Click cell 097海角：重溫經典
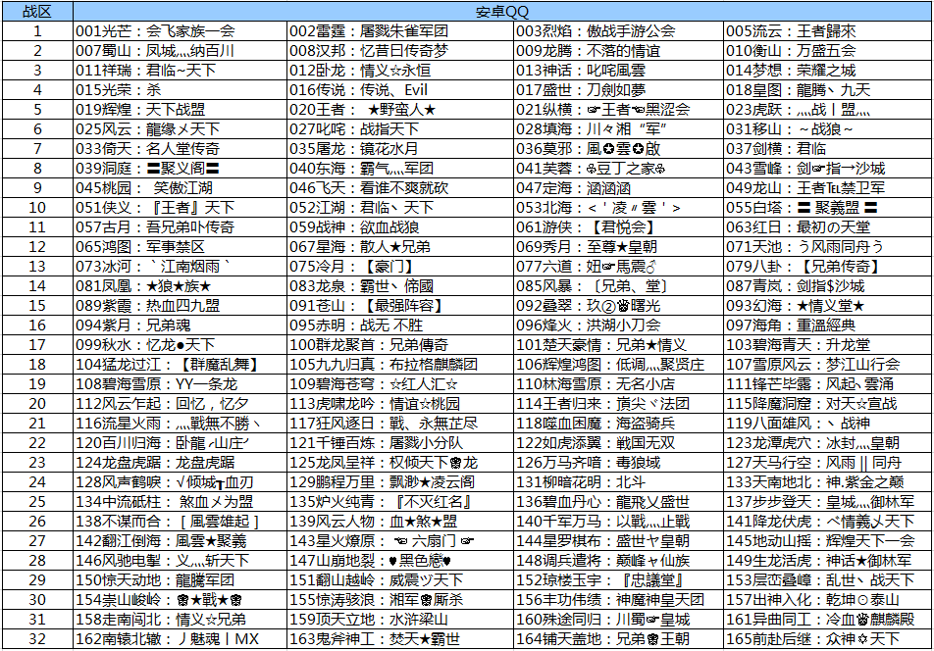Image resolution: width=934 pixels, height=651 pixels. pos(827,325)
